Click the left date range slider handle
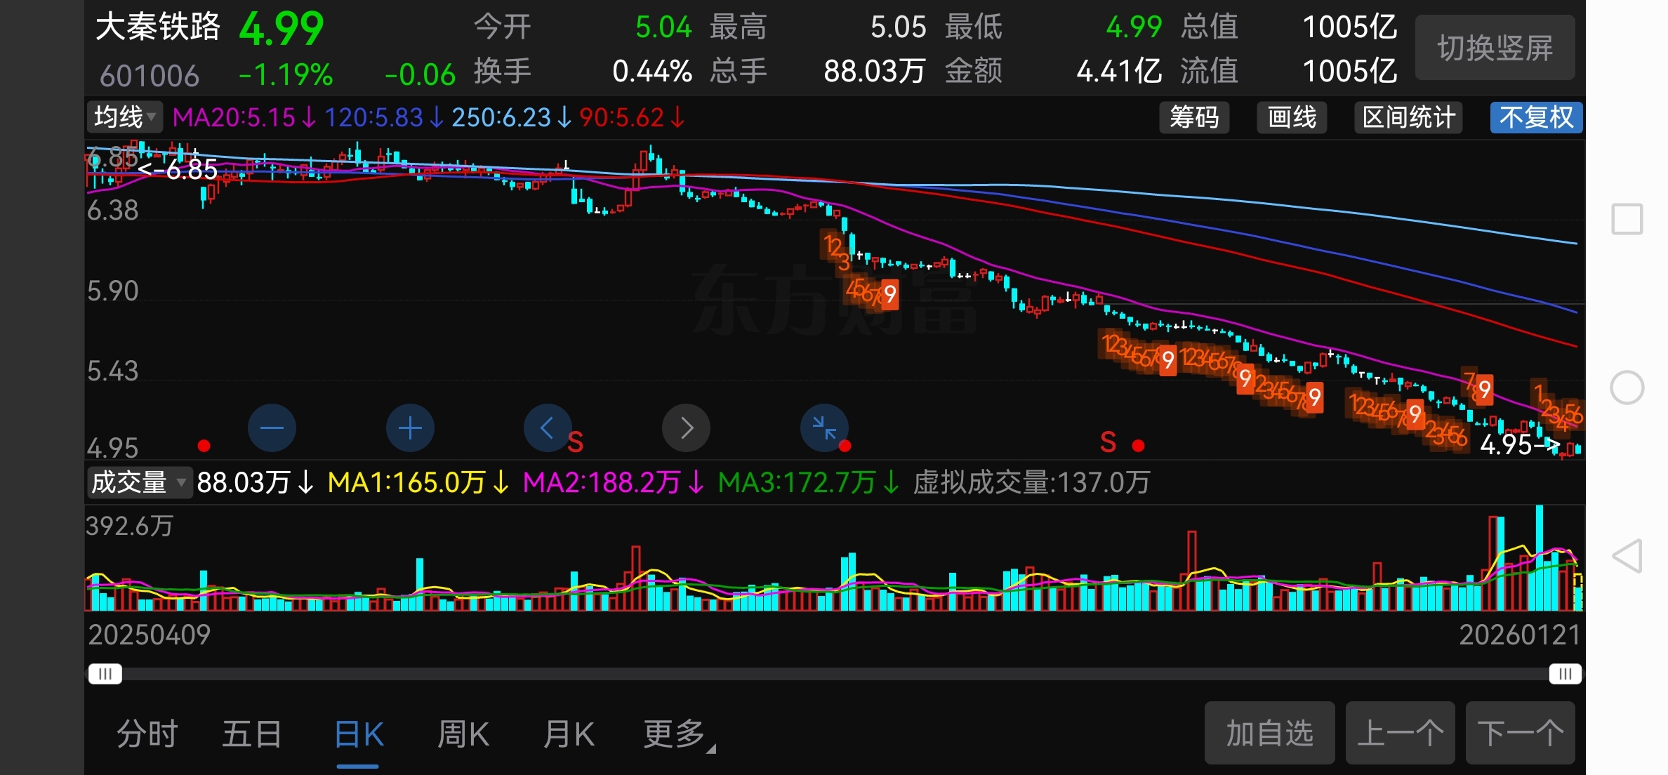The height and width of the screenshot is (775, 1668). pyautogui.click(x=105, y=674)
